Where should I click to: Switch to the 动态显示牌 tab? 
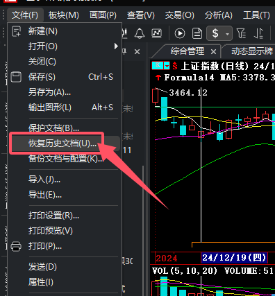point(252,51)
